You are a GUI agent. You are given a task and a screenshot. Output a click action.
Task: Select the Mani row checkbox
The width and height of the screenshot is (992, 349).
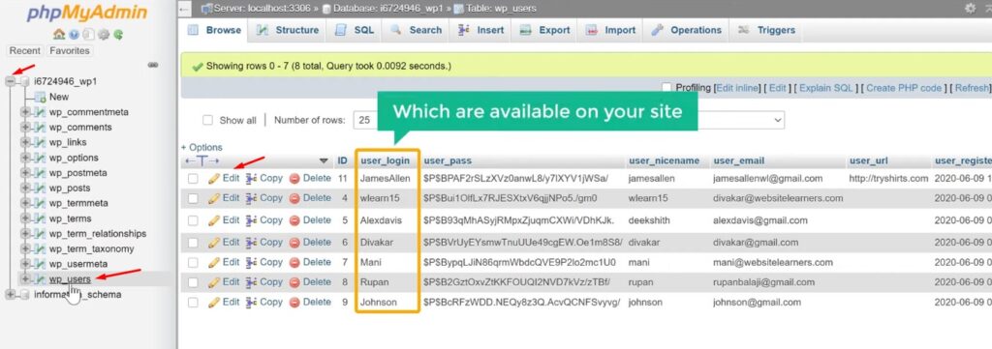tap(193, 262)
